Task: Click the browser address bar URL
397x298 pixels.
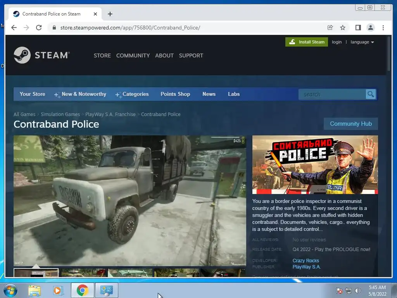Action: pos(130,28)
